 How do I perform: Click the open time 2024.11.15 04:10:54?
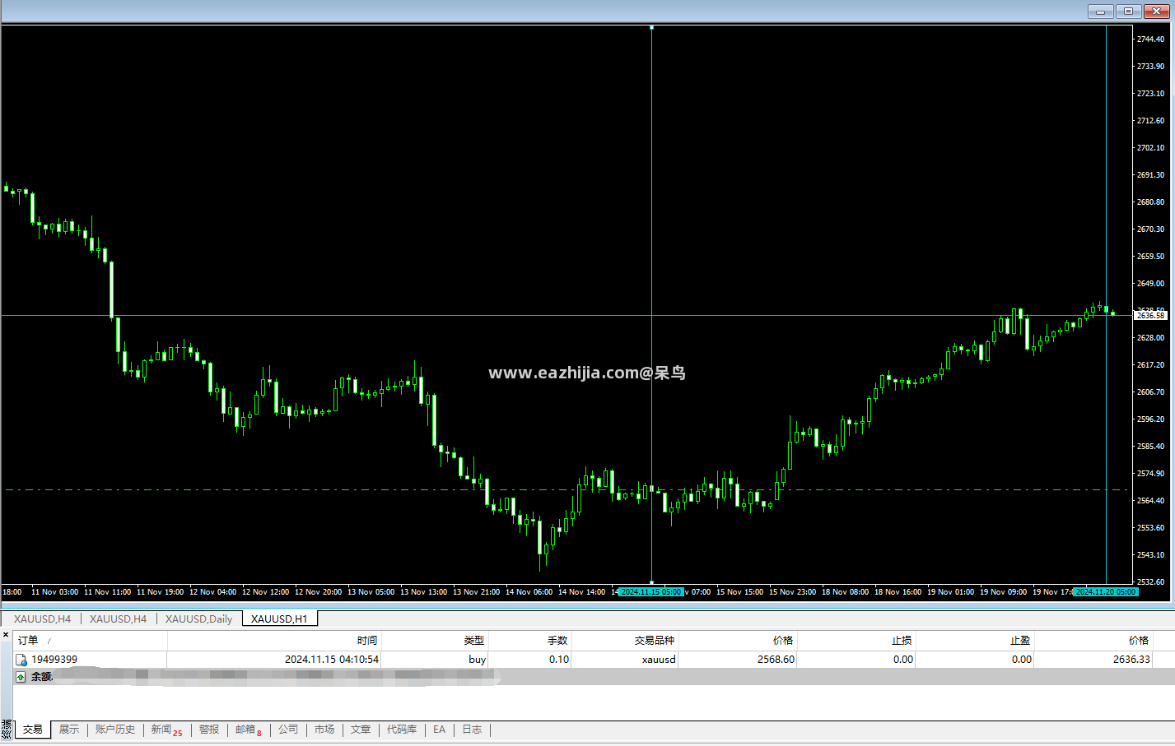(x=332, y=660)
